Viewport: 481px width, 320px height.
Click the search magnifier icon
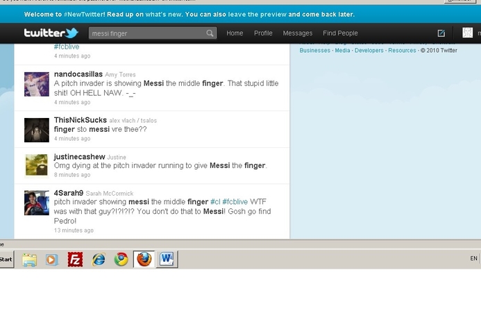pyautogui.click(x=210, y=33)
